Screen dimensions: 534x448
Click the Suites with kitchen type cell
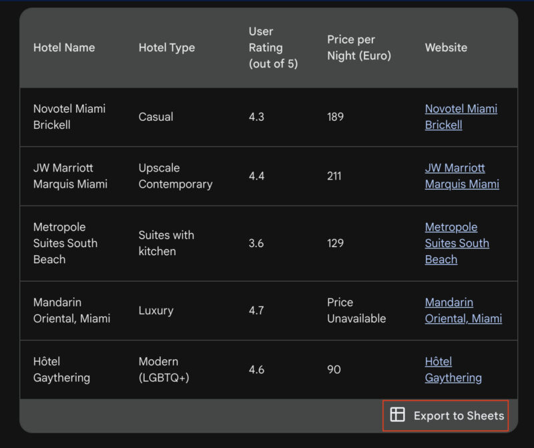(x=165, y=243)
